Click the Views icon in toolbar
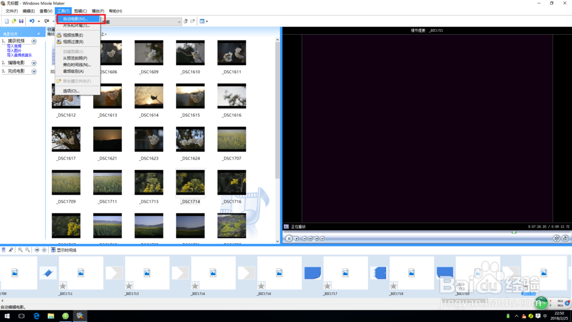Screen dimensions: 572x322 tap(202, 21)
